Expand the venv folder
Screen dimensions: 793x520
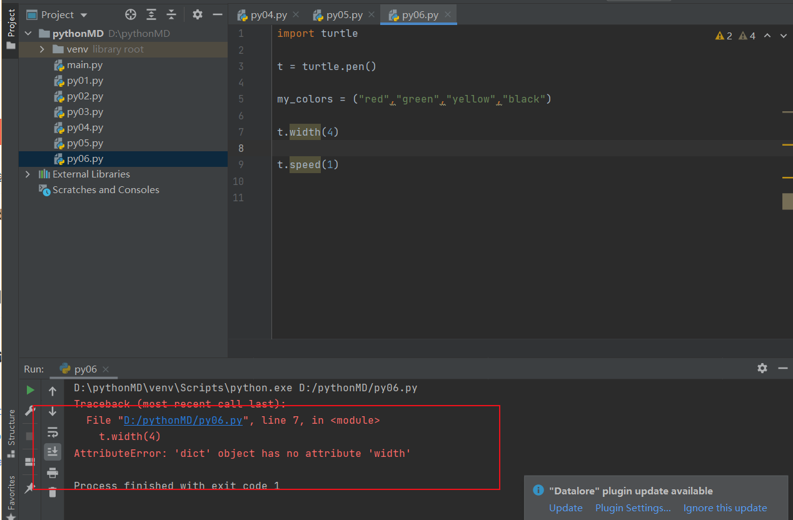pyautogui.click(x=42, y=49)
